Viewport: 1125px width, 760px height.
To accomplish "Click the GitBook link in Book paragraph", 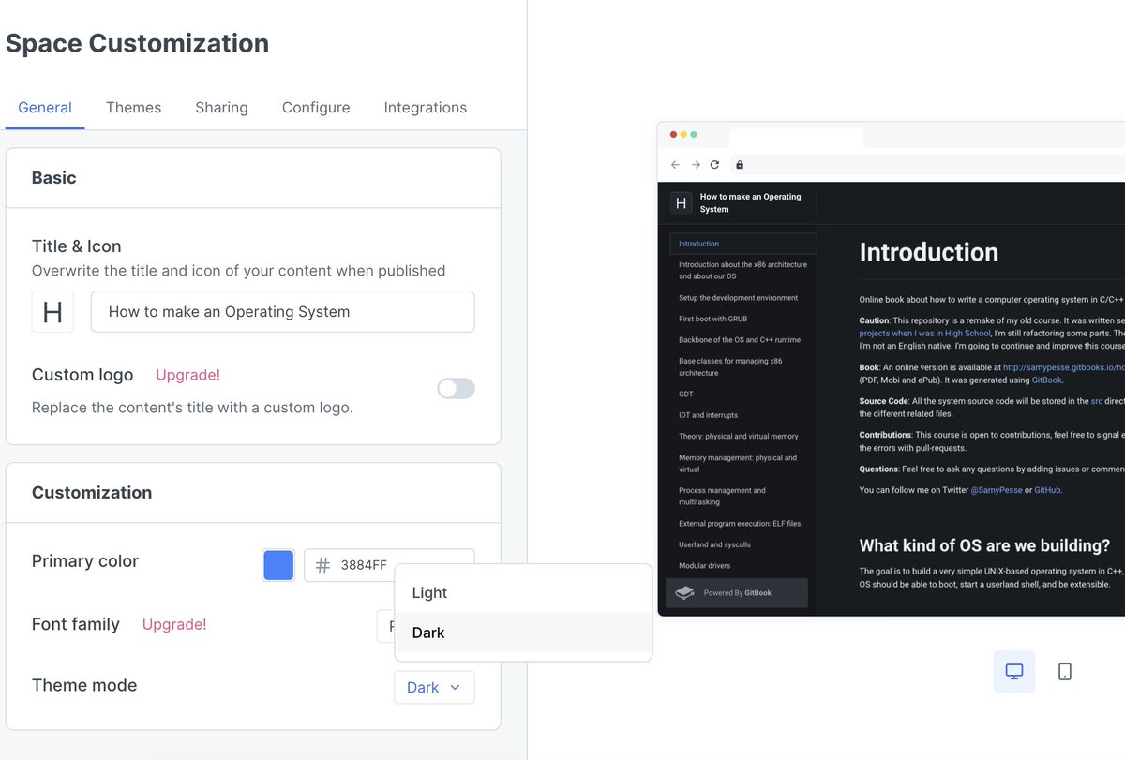I will point(1046,380).
